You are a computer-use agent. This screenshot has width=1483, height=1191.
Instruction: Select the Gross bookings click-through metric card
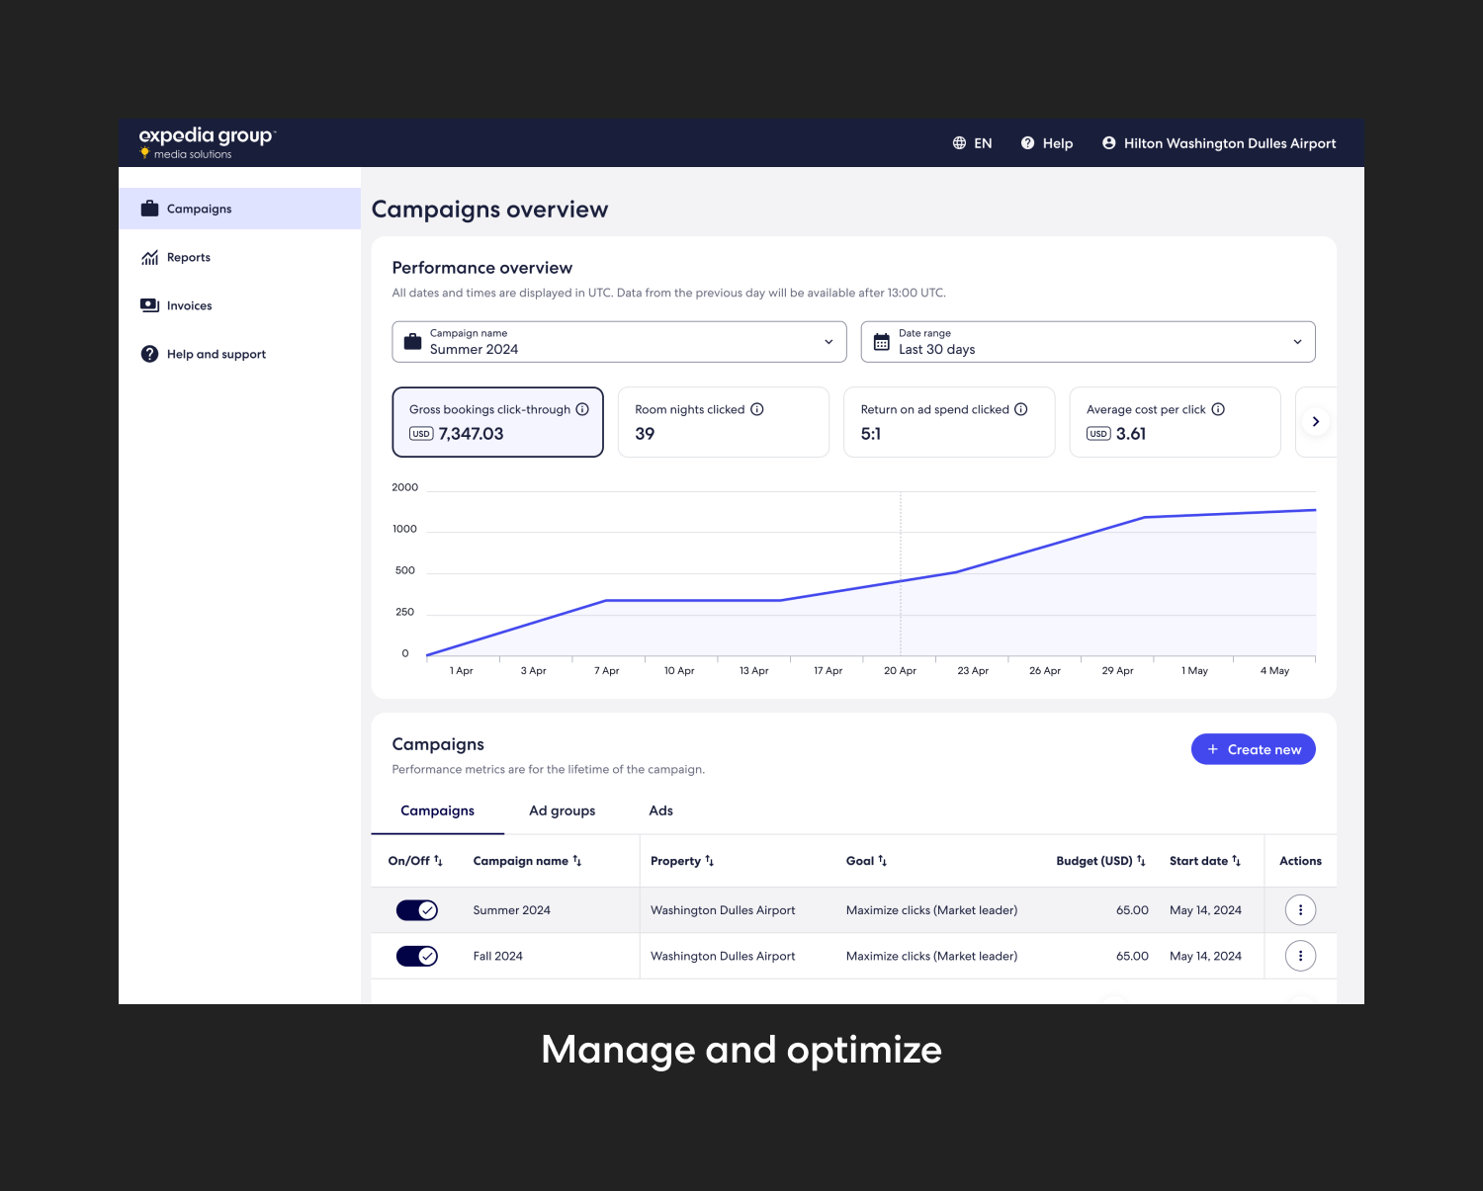pos(497,422)
